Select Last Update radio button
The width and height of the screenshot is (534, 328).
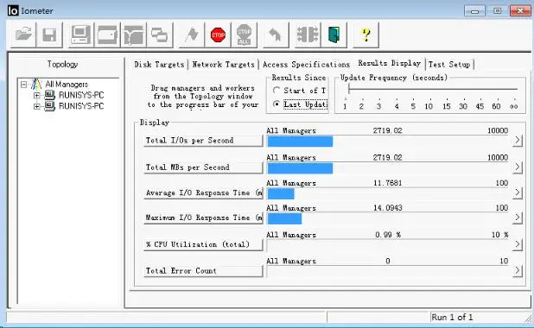277,104
